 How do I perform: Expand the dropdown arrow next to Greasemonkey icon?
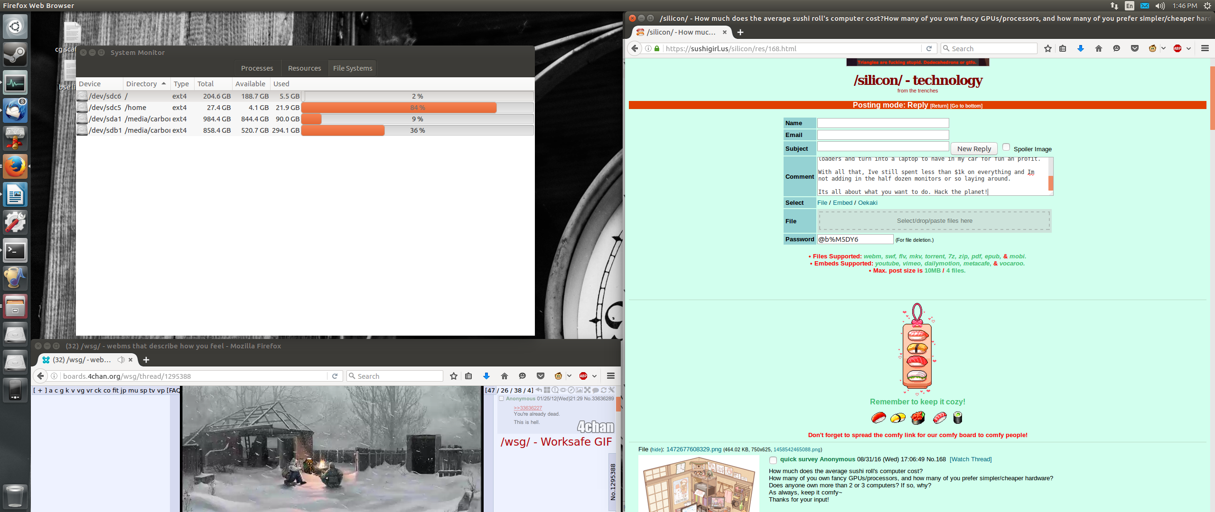[x=1163, y=48]
